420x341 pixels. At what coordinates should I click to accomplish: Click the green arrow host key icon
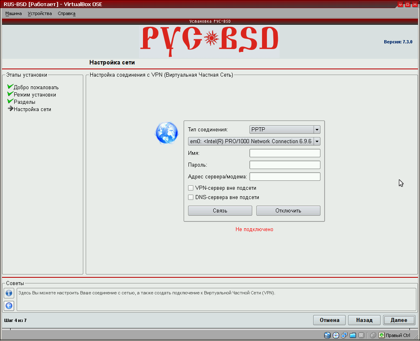(381, 335)
